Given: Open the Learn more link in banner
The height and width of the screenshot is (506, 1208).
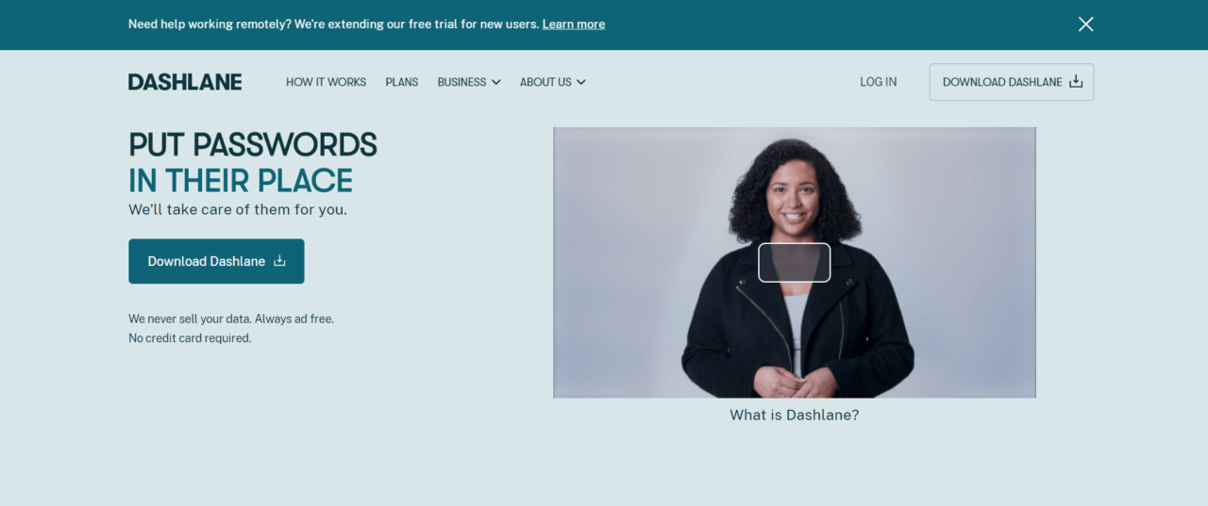Looking at the screenshot, I should tap(574, 24).
